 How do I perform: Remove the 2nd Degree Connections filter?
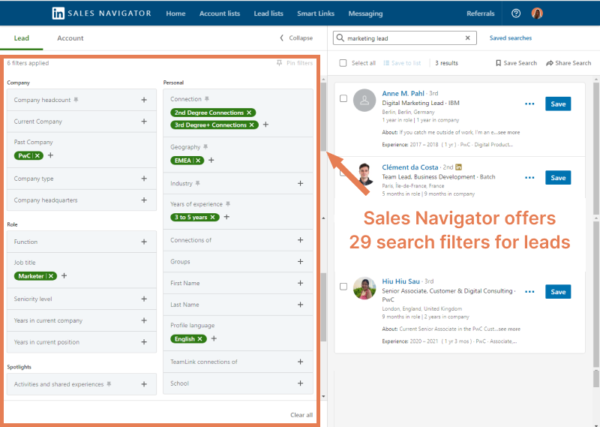pyautogui.click(x=249, y=113)
